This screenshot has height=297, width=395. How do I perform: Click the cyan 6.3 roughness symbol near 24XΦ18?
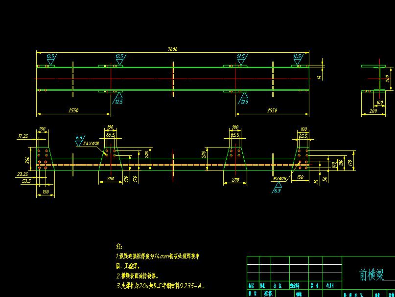[79, 141]
